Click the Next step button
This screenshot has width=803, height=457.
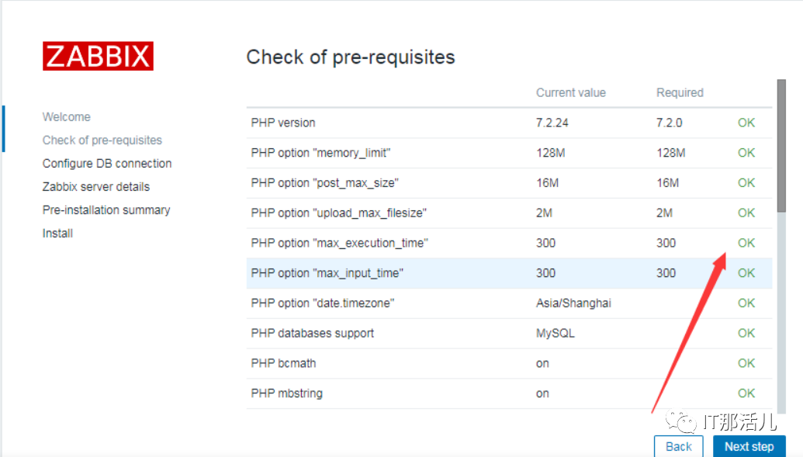click(749, 446)
